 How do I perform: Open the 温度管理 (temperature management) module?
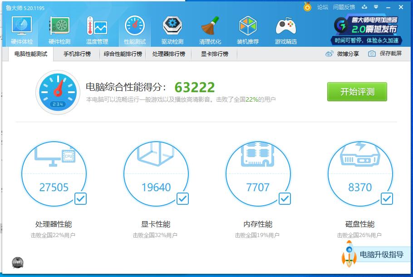pos(97,30)
